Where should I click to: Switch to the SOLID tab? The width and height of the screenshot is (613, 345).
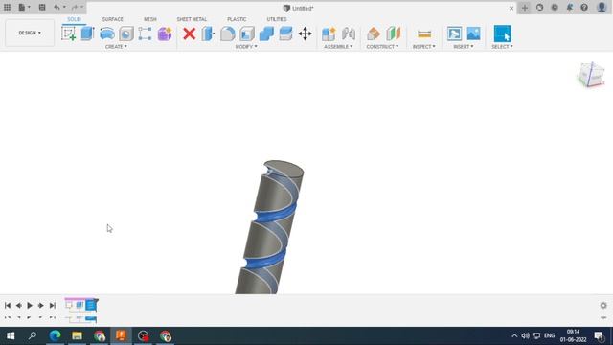click(x=74, y=19)
